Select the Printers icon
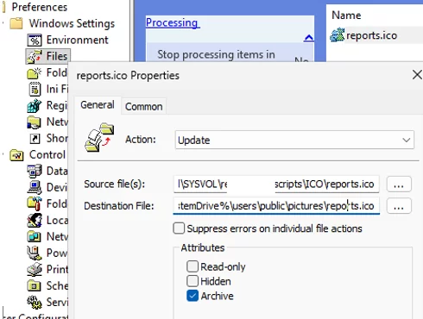 [35, 269]
